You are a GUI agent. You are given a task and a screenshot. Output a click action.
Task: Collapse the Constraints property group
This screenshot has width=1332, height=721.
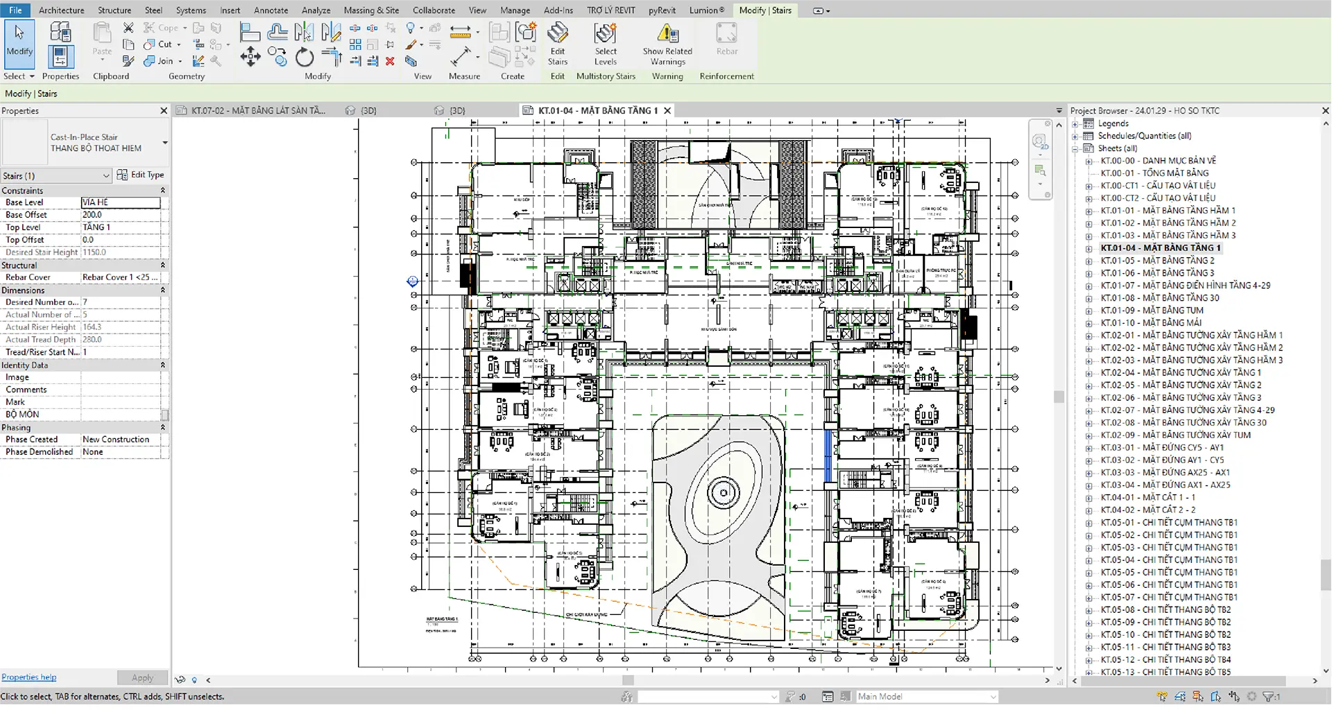pyautogui.click(x=163, y=191)
